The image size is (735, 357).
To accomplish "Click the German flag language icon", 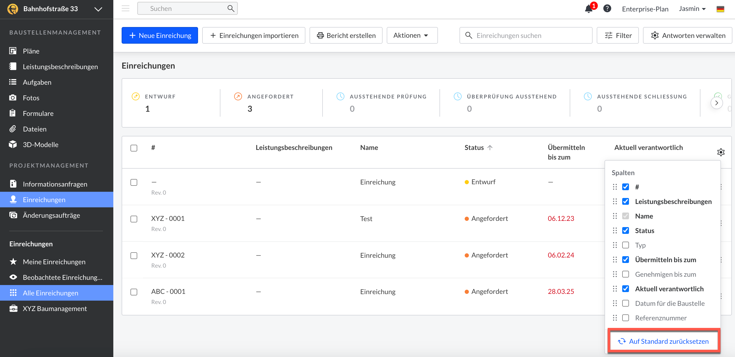I will click(720, 9).
